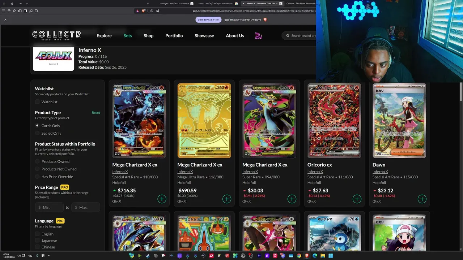Enable the Chinese language filter
This screenshot has height=260, width=463.
tap(37, 247)
